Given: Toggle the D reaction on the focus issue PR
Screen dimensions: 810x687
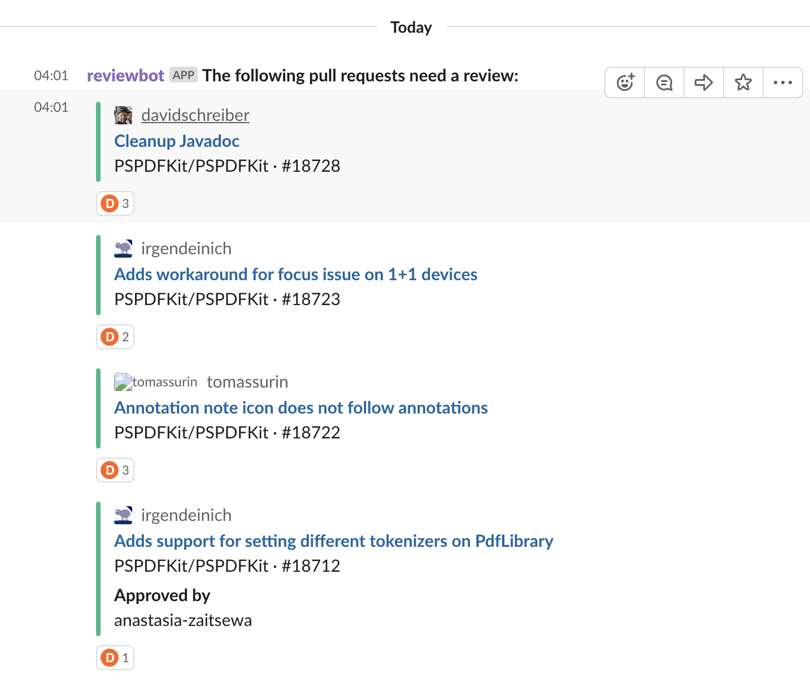Looking at the screenshot, I should (x=115, y=337).
